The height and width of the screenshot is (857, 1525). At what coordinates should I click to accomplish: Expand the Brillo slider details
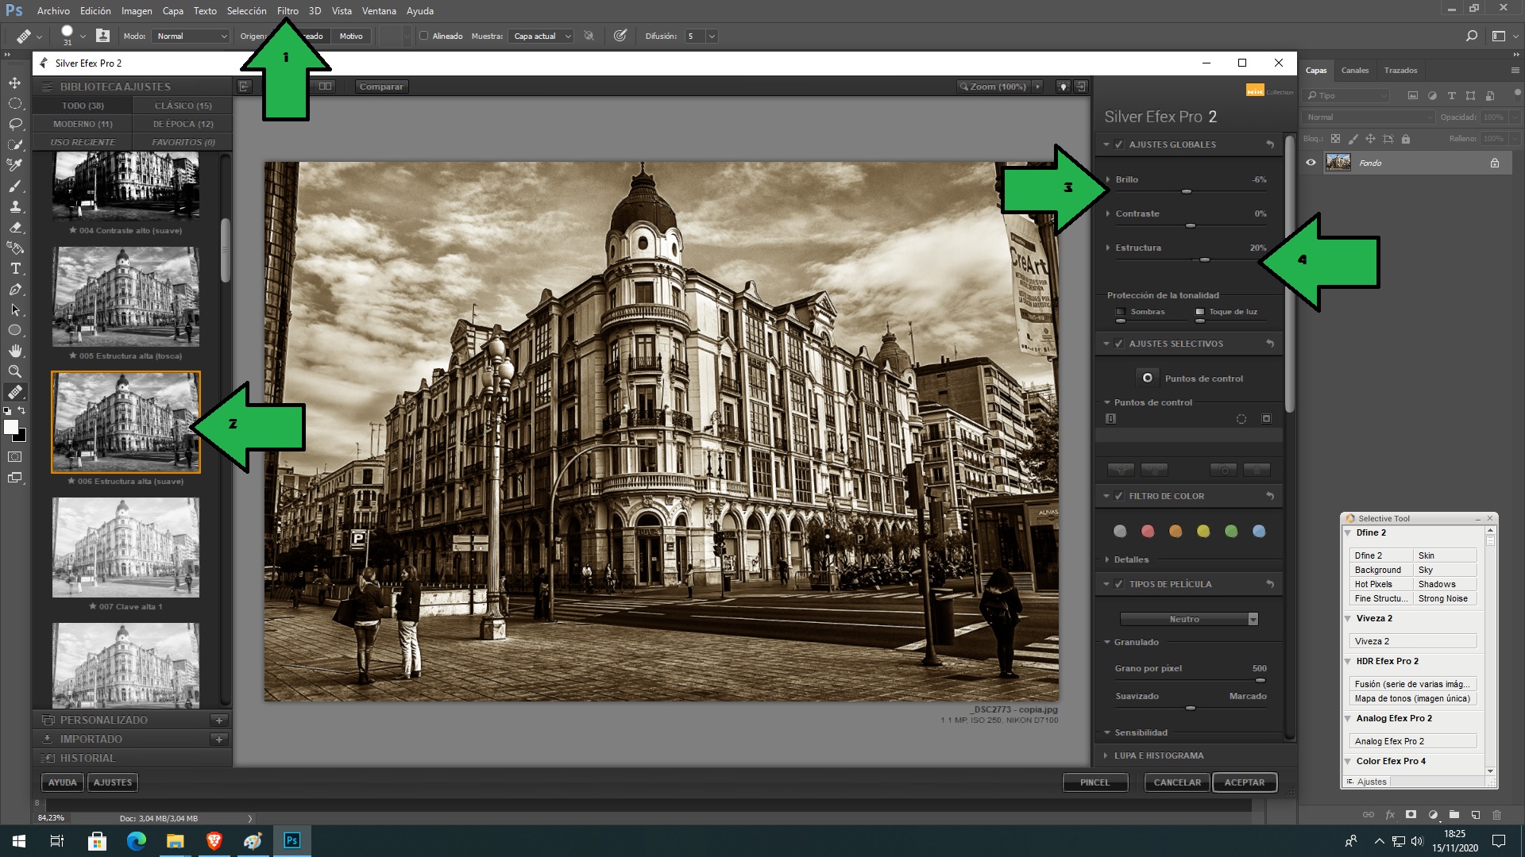(1108, 179)
